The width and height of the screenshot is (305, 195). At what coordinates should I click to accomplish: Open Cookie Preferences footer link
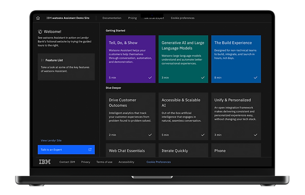[x=159, y=162]
